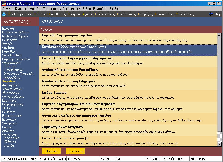Select Ημερολόγια in the sidebar
This screenshot has height=162, width=223.
pos(12,78)
